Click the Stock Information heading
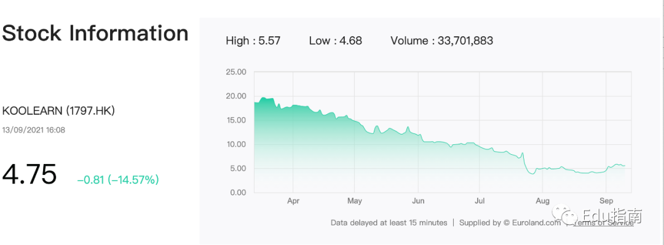Screen dimensions: 664x245 [x=95, y=33]
